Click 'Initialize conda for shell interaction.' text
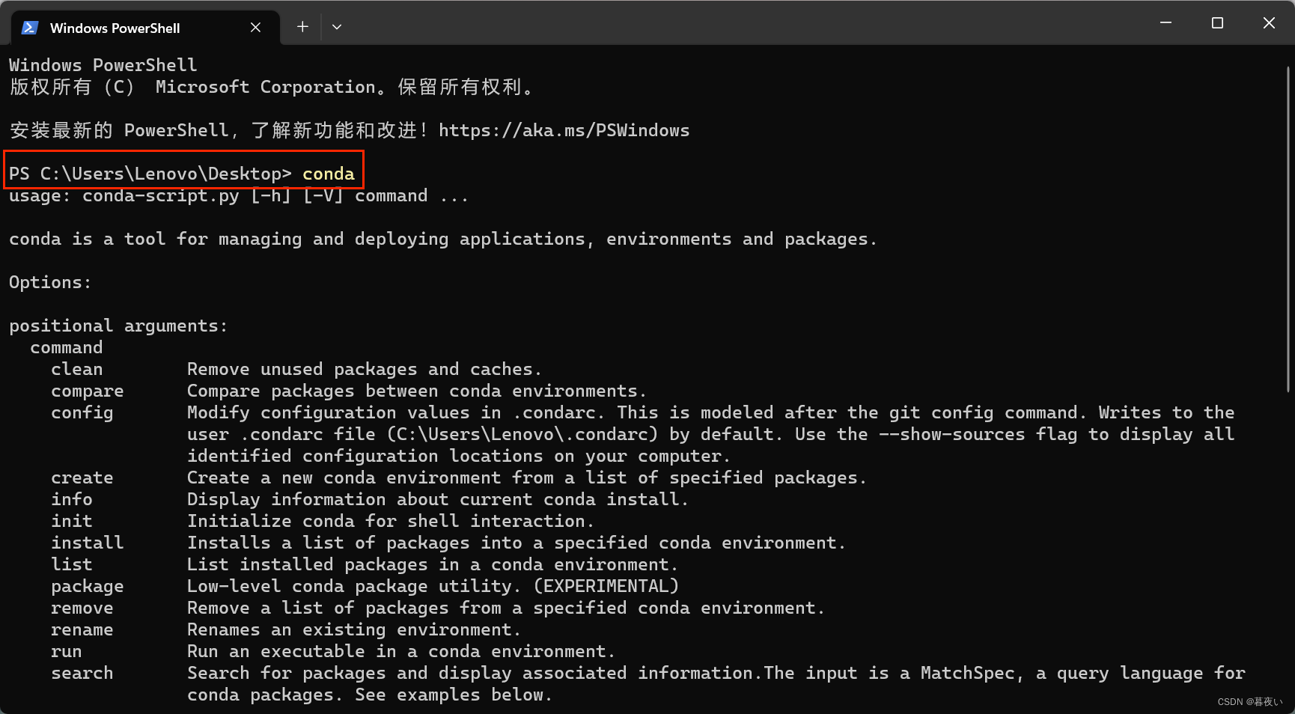Screen dimensions: 1295x714 pyautogui.click(x=391, y=521)
